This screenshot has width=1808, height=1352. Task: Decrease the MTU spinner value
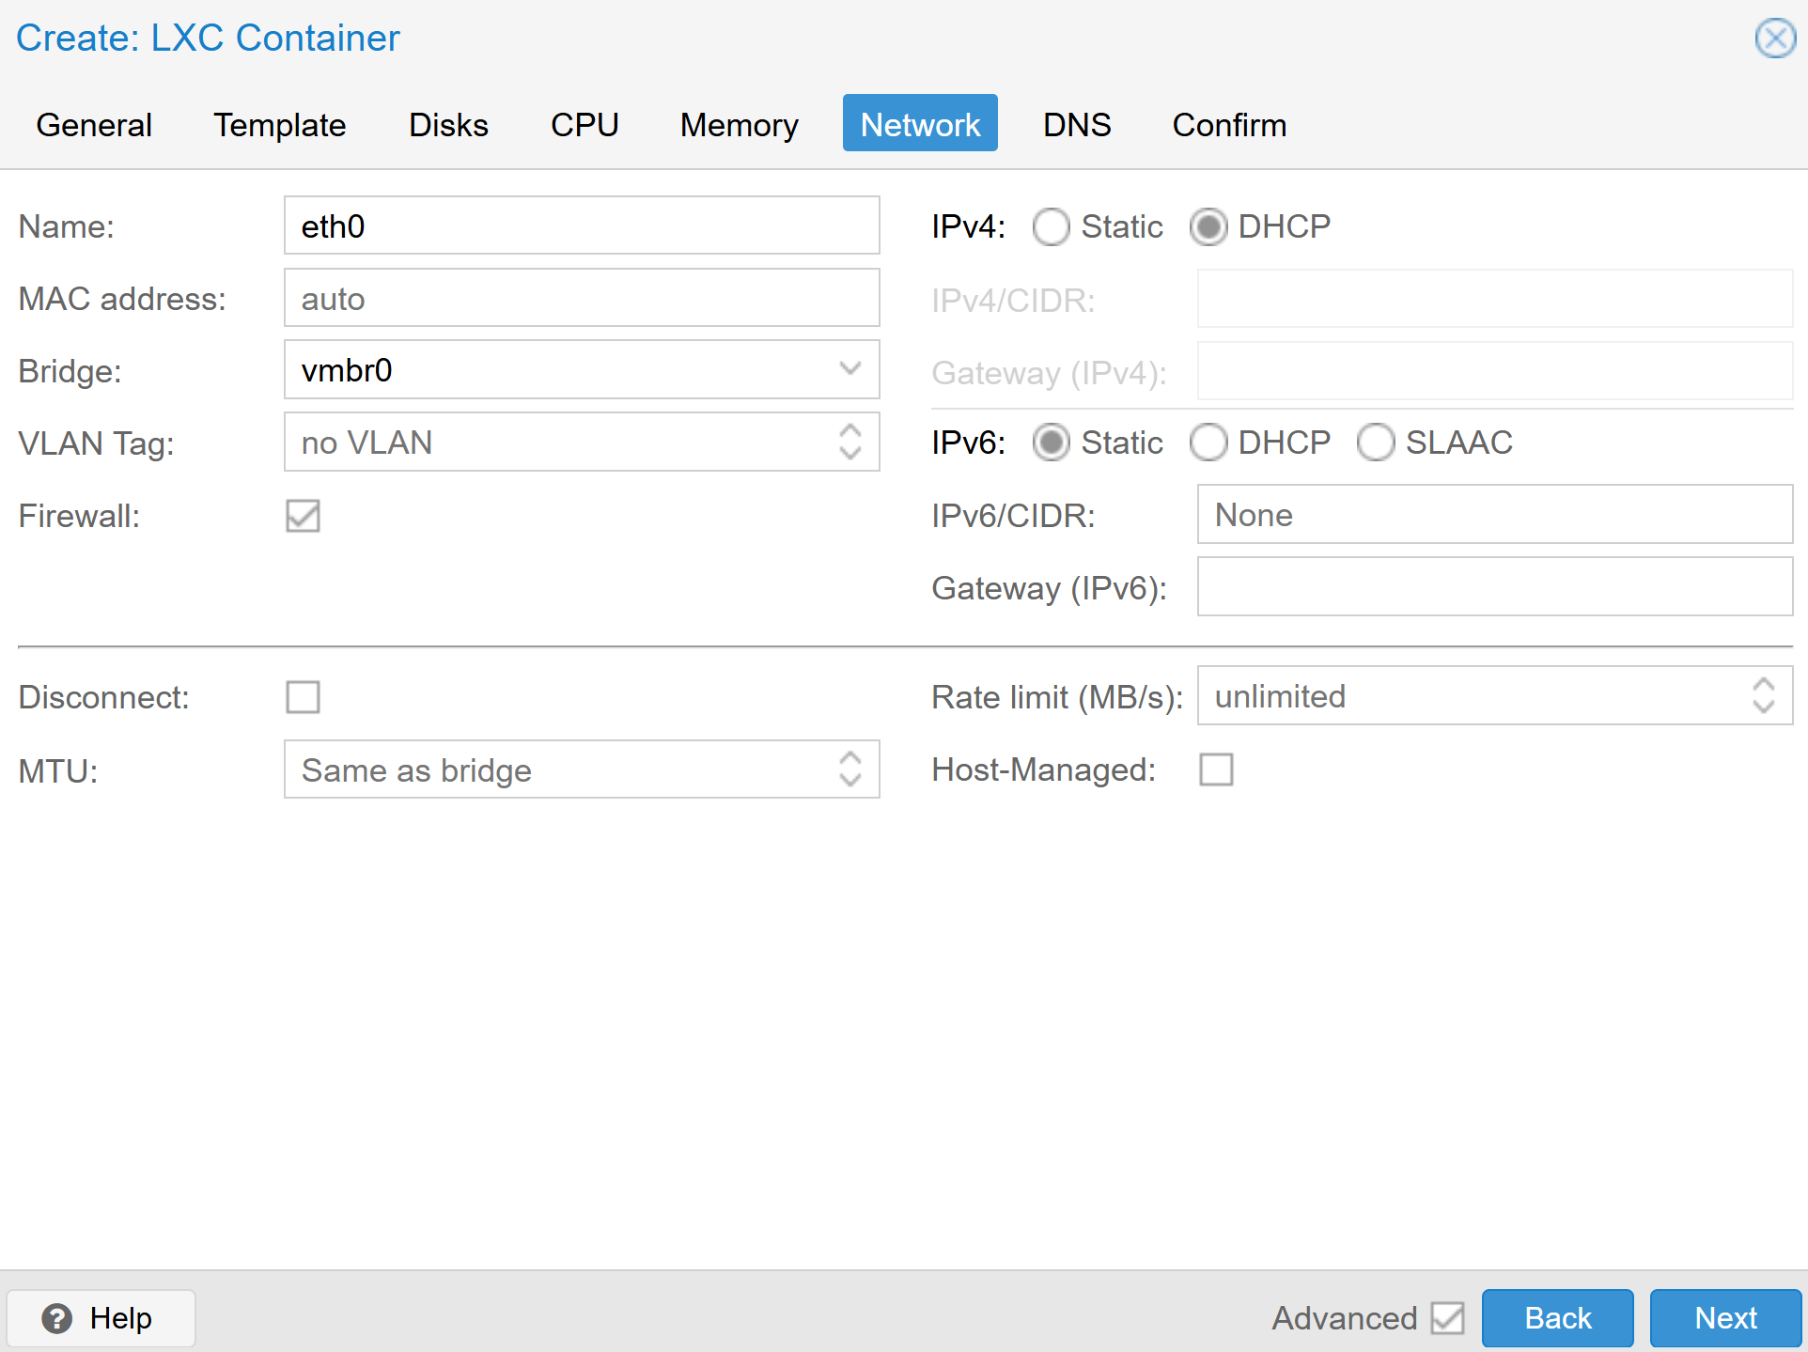850,780
